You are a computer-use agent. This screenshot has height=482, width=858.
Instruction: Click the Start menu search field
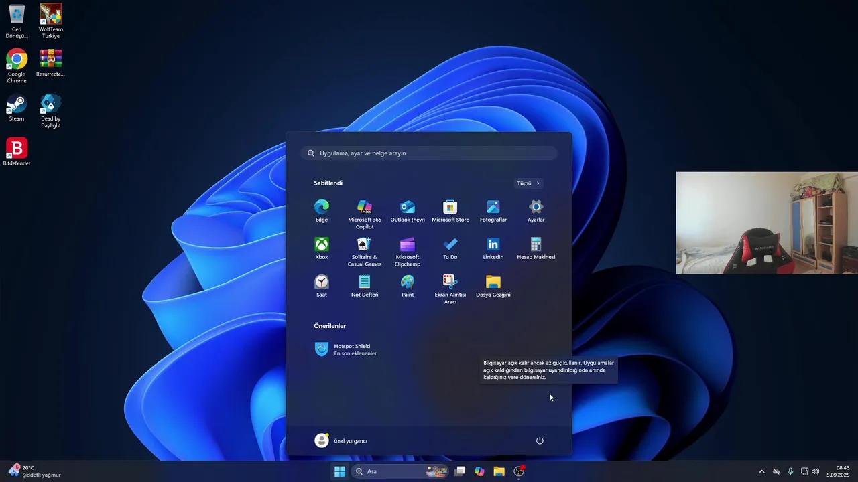[429, 153]
